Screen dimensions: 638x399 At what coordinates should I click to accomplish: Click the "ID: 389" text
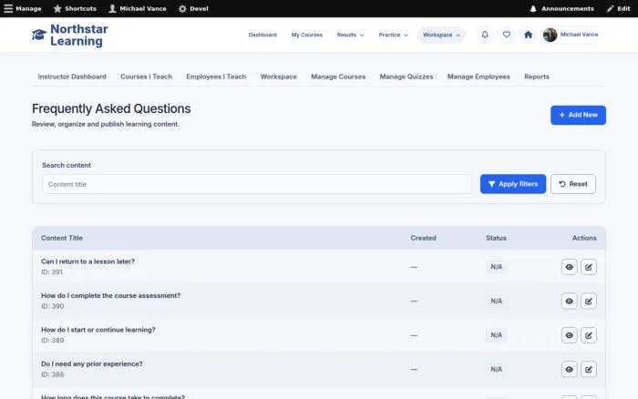(x=53, y=341)
